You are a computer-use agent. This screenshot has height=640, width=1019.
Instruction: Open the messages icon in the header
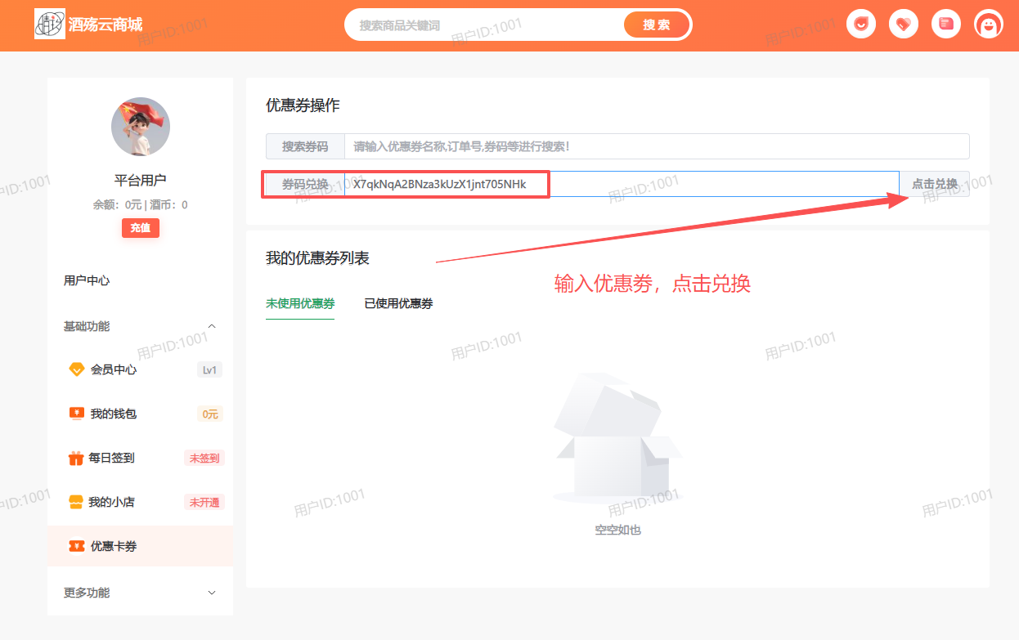pyautogui.click(x=946, y=24)
